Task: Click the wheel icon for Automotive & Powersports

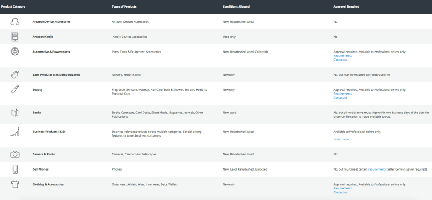Action: (x=15, y=52)
